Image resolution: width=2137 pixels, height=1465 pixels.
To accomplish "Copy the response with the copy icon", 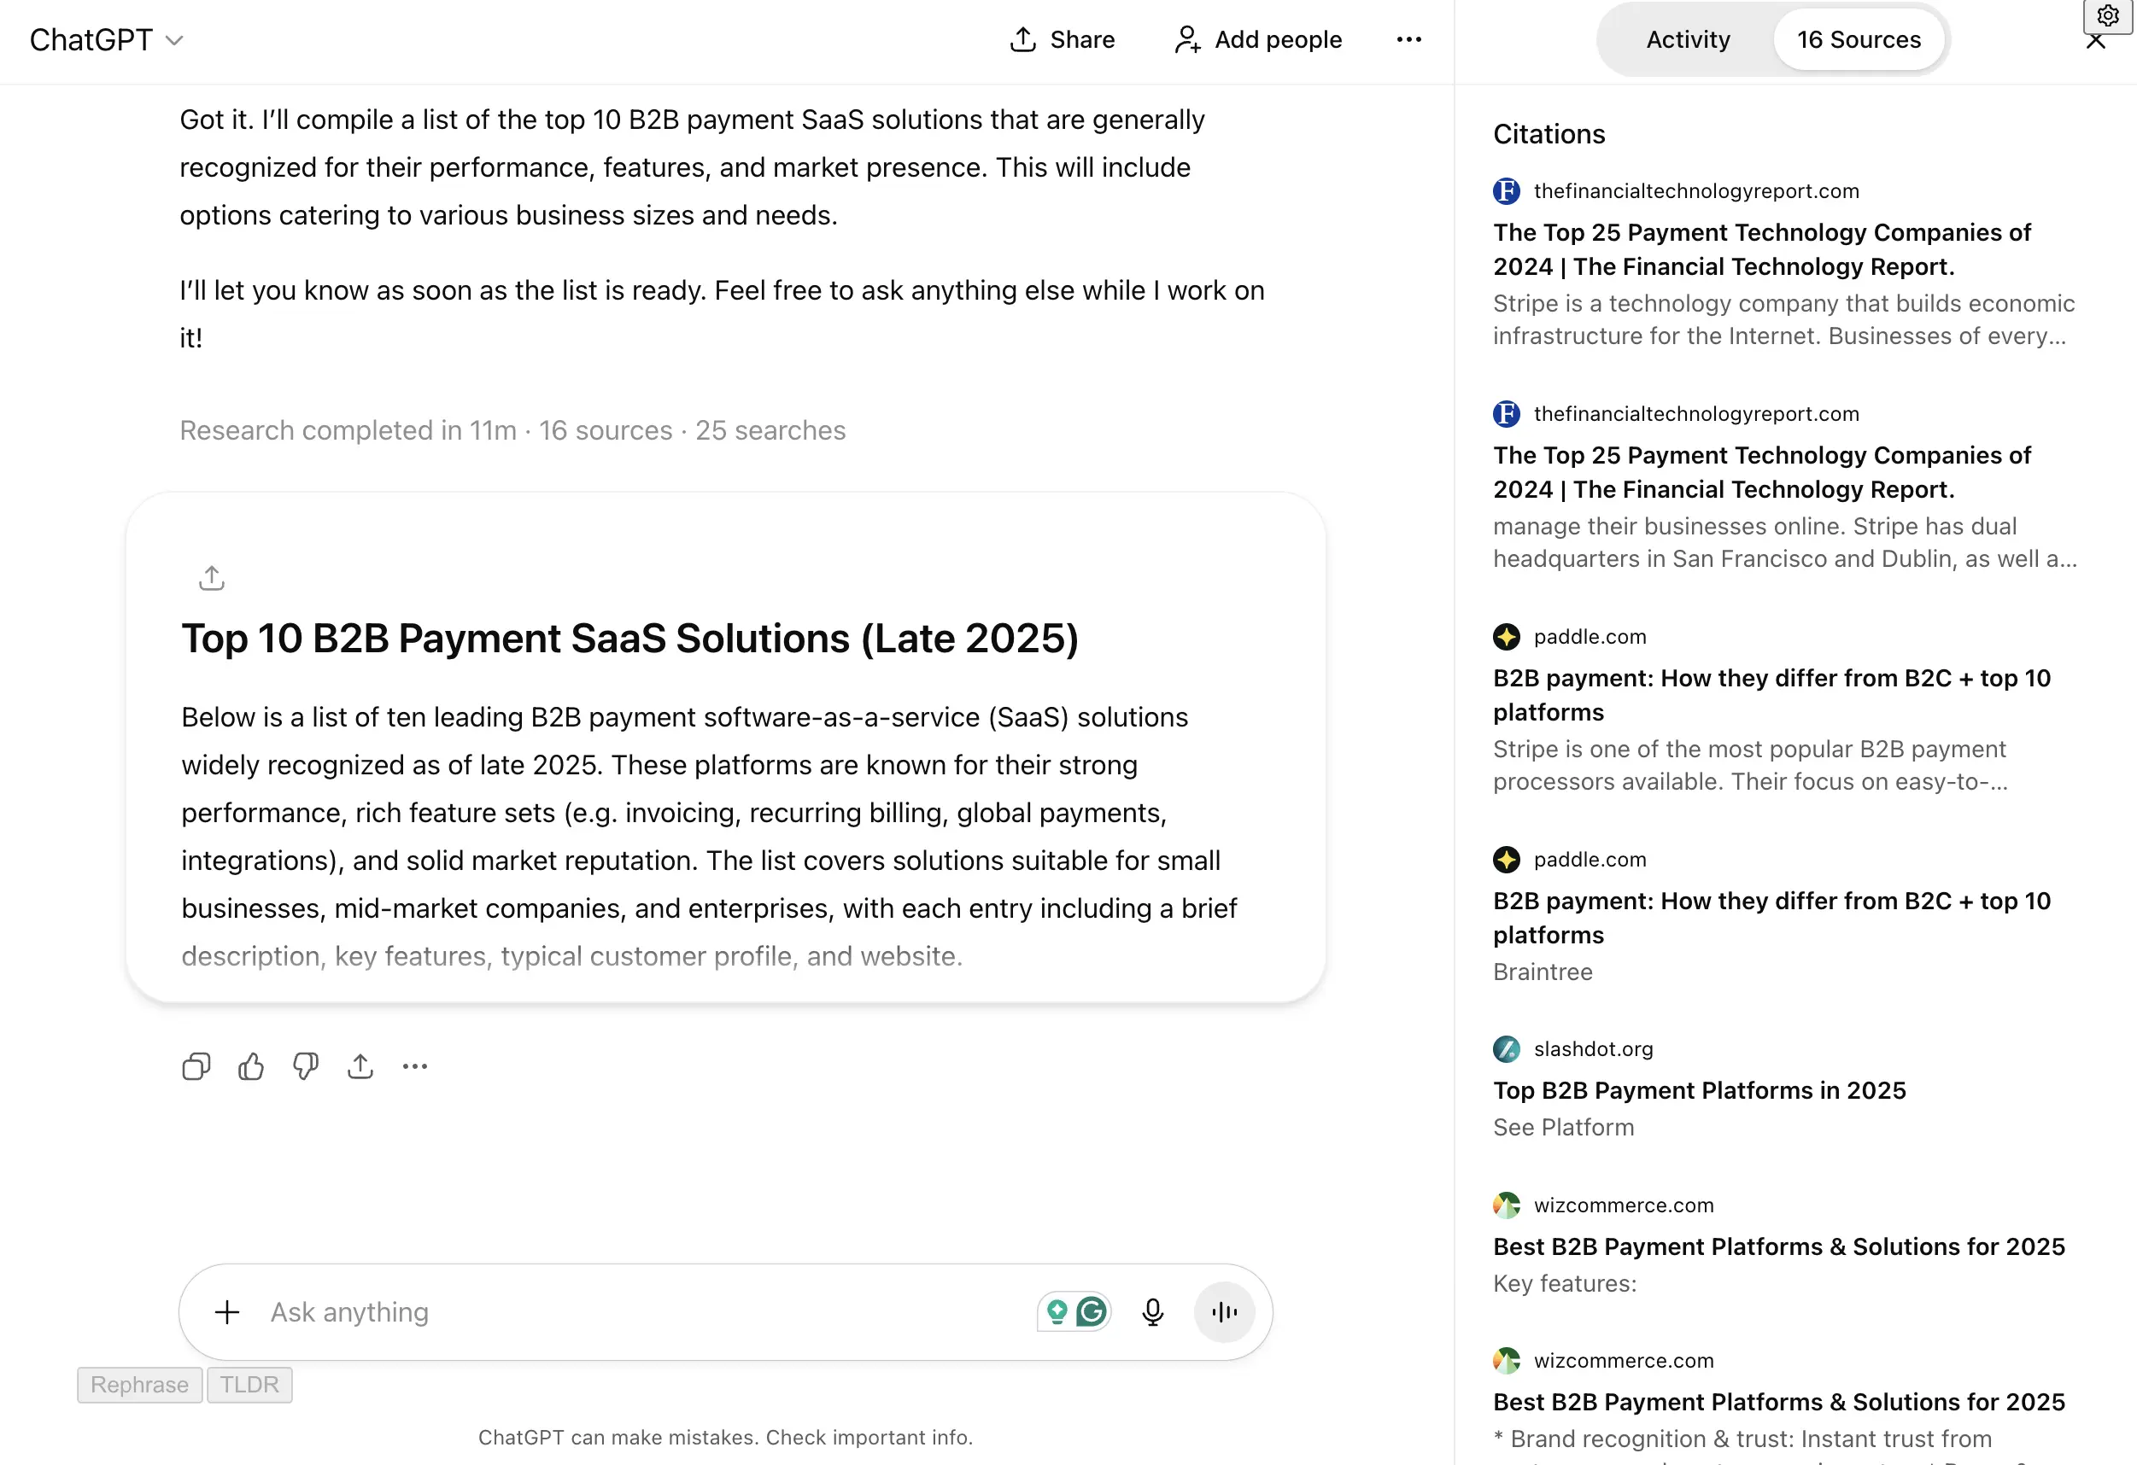I will (x=196, y=1066).
